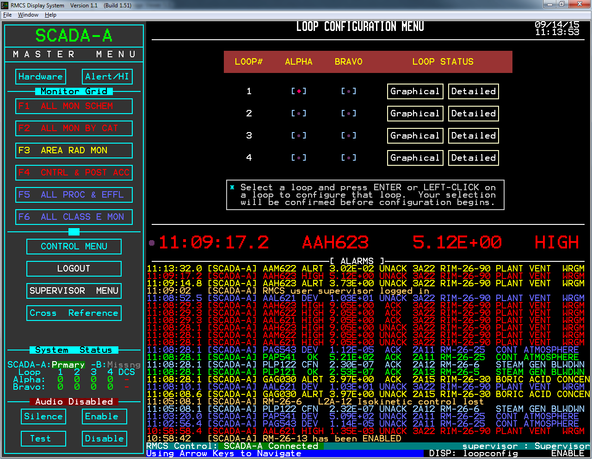Select the PLP121 OK 2.53E-07 alarm row

tap(366, 372)
